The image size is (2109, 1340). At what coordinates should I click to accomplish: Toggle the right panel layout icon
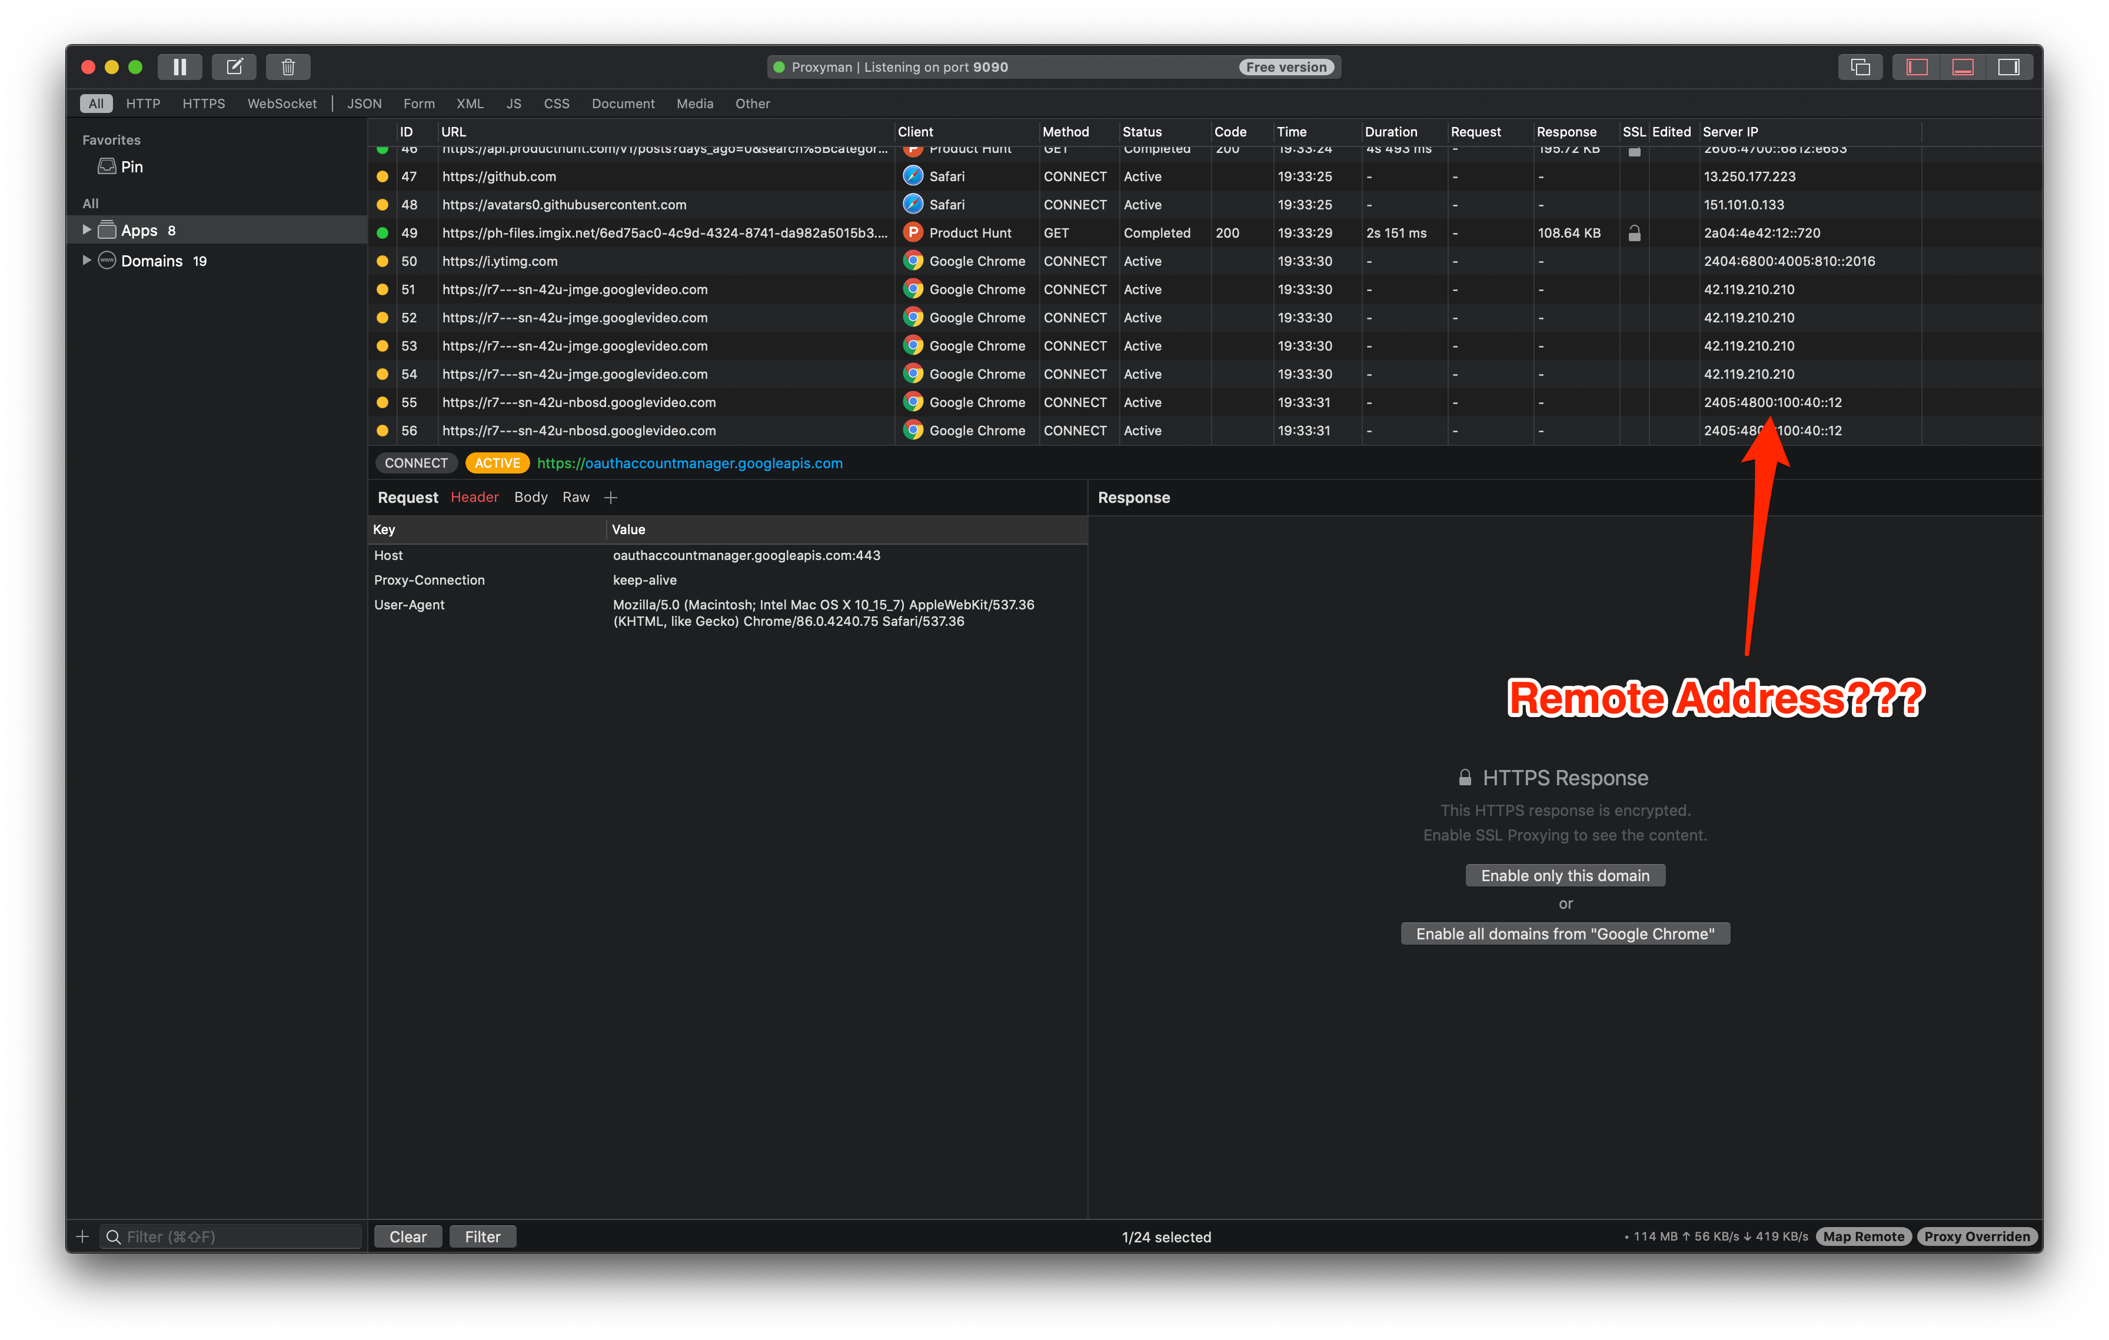tap(2008, 66)
